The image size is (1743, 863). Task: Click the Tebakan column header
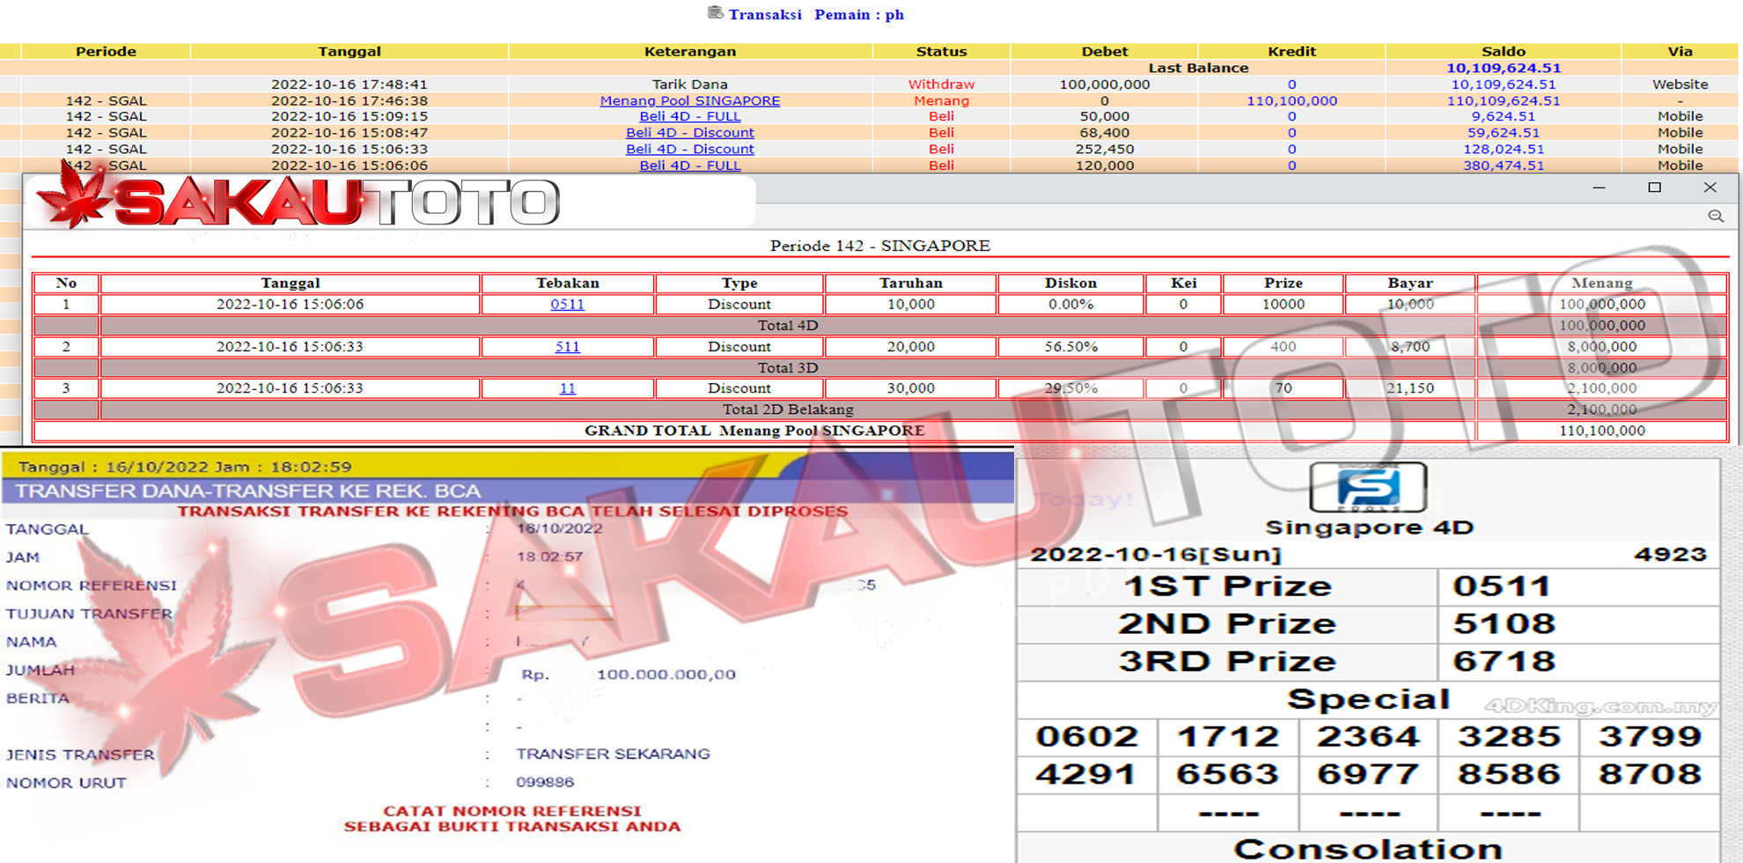(567, 283)
